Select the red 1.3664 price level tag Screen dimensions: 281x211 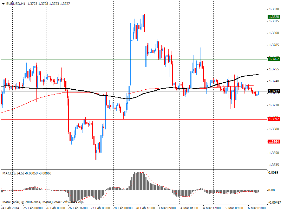click(274, 142)
